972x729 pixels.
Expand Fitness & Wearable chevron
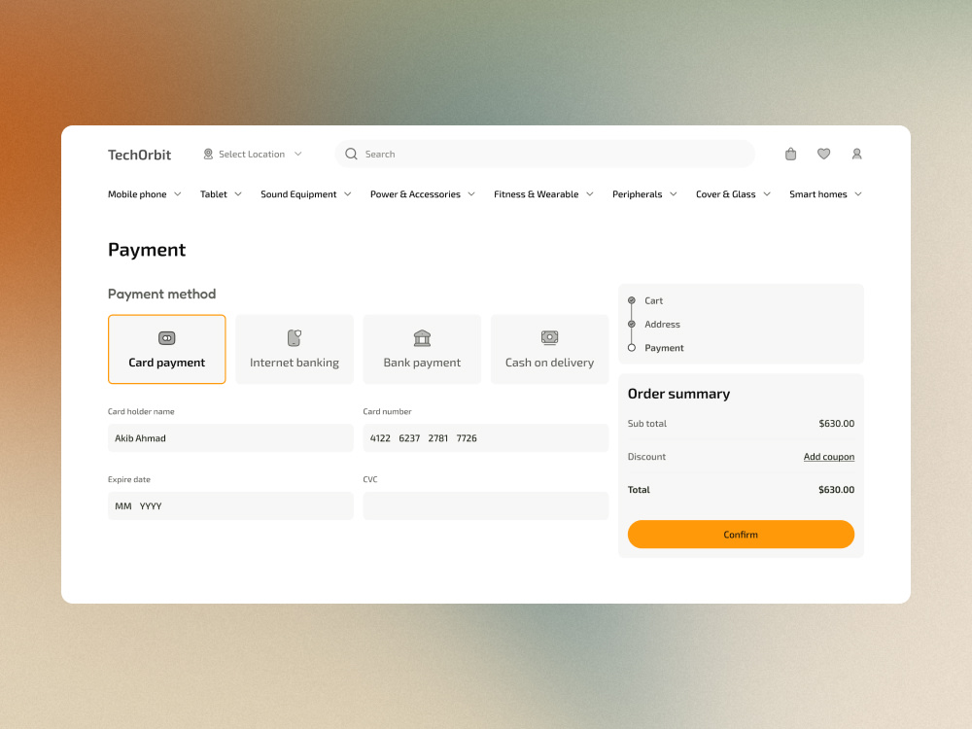click(x=590, y=194)
